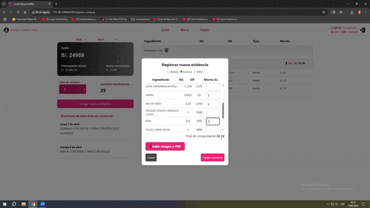Open the browser profile avatar
370x208 pixels.
coord(359,12)
